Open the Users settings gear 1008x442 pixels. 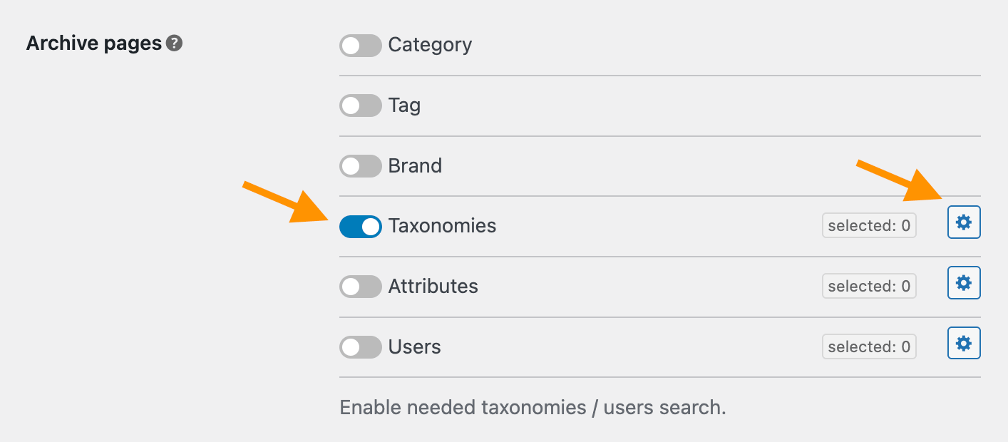click(964, 344)
